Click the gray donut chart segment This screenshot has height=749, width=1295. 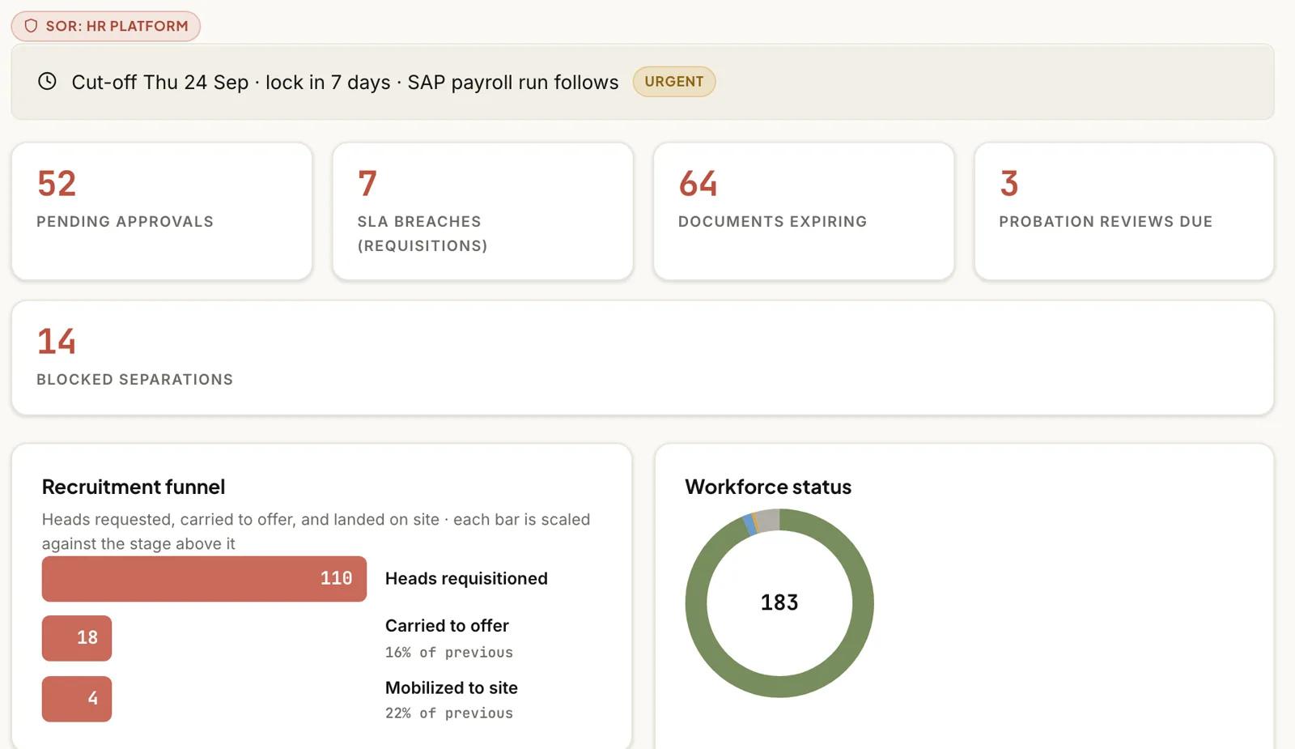(767, 520)
